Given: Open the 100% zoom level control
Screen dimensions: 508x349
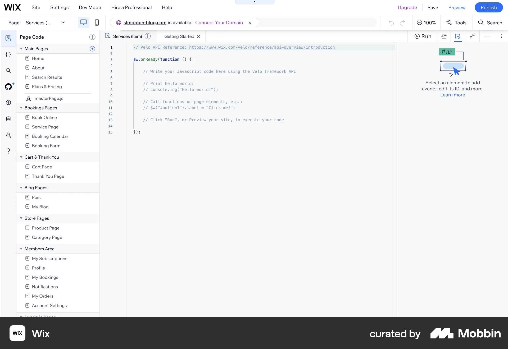Looking at the screenshot, I should [x=427, y=22].
